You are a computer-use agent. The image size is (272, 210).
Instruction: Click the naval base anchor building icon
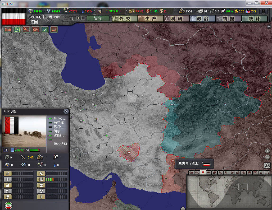pos(8,179)
